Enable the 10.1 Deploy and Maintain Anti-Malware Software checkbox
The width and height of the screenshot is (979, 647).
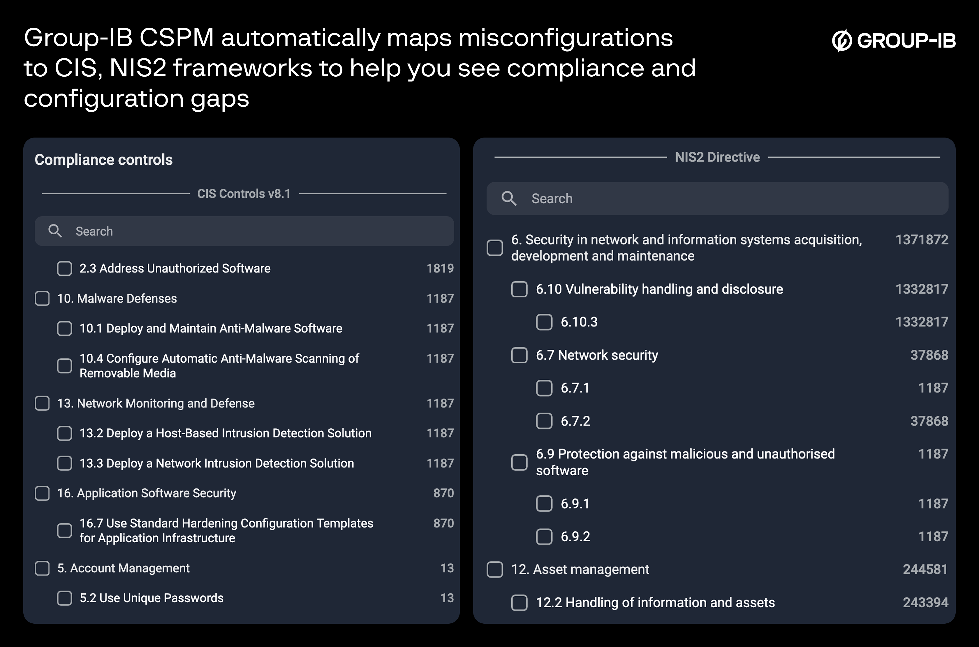coord(64,328)
